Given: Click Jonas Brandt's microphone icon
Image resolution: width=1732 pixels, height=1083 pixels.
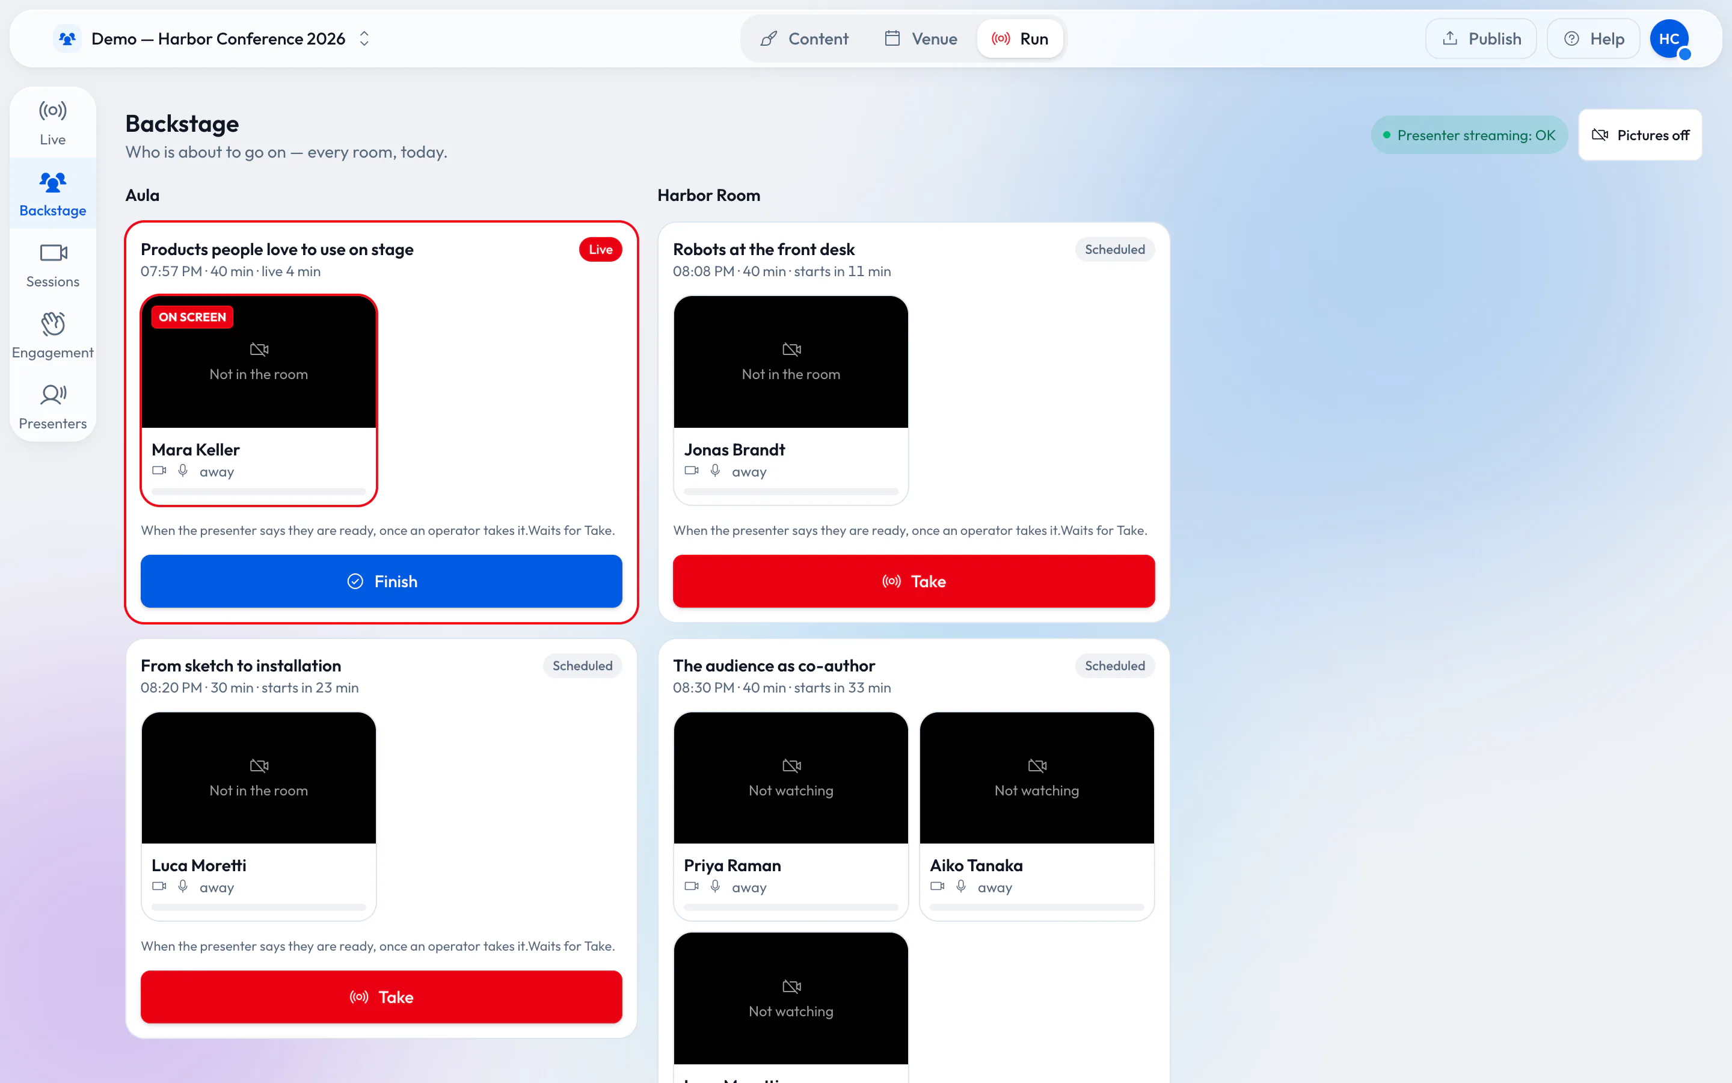Looking at the screenshot, I should click(715, 471).
